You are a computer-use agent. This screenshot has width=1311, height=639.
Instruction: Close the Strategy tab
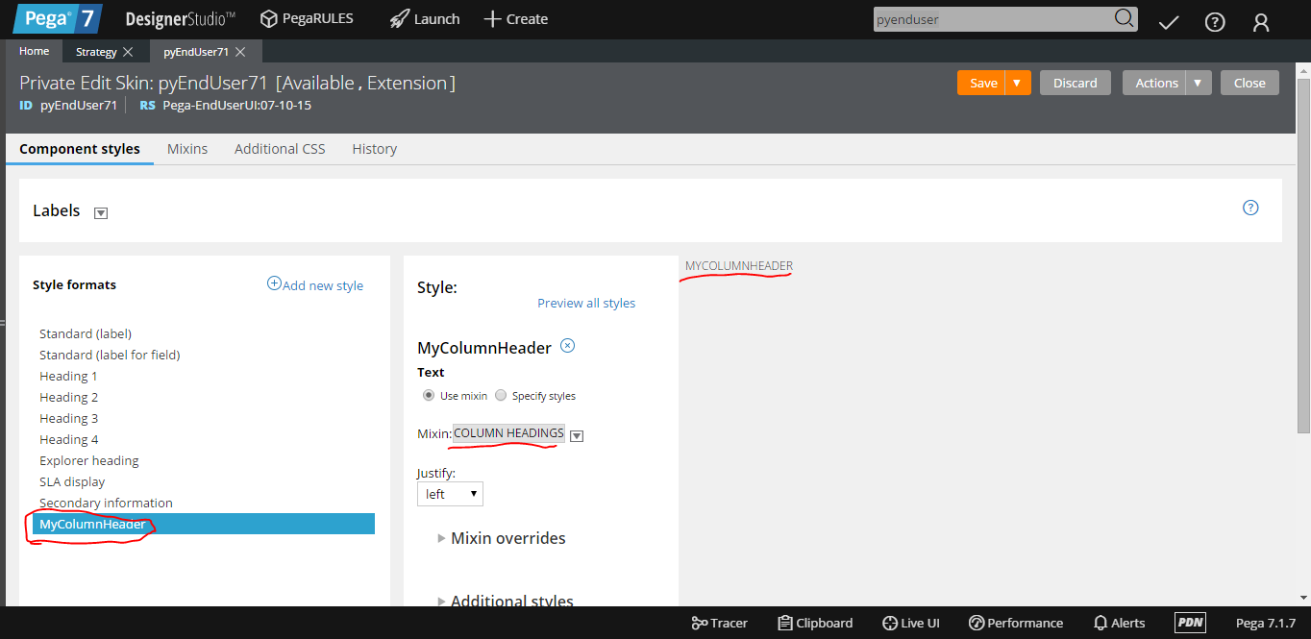click(x=128, y=52)
